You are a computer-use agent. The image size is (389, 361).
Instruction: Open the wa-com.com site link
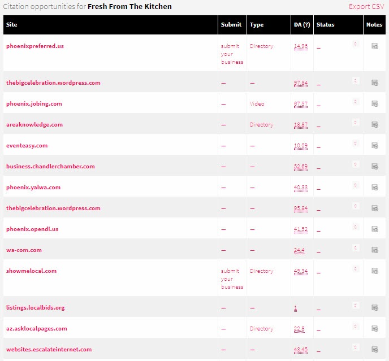(x=24, y=250)
